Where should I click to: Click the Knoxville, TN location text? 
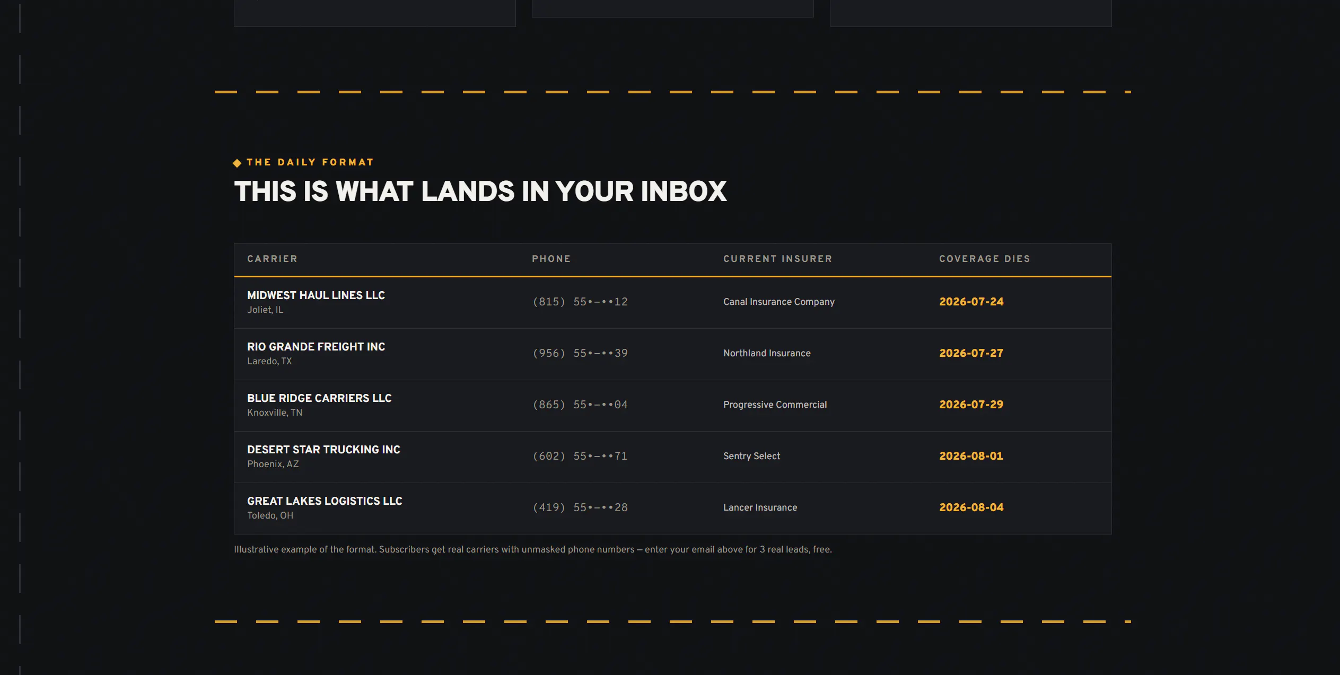click(275, 413)
